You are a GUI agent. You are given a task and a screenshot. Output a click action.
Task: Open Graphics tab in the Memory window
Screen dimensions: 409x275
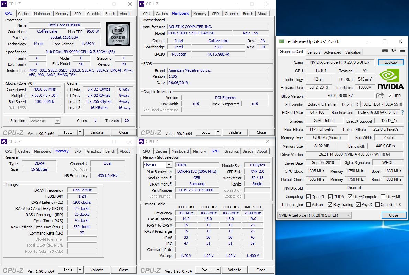click(94, 151)
